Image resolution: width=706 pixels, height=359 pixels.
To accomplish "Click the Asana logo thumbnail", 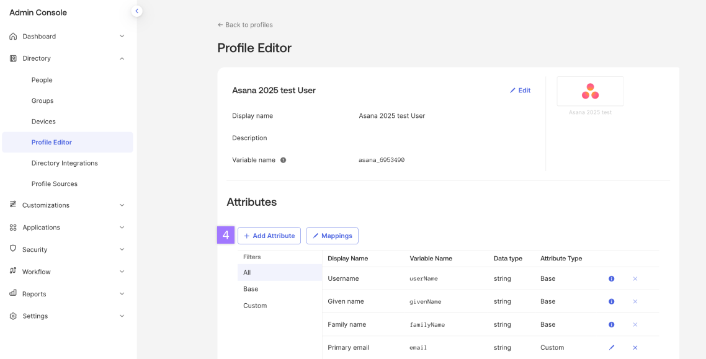I will tap(590, 91).
